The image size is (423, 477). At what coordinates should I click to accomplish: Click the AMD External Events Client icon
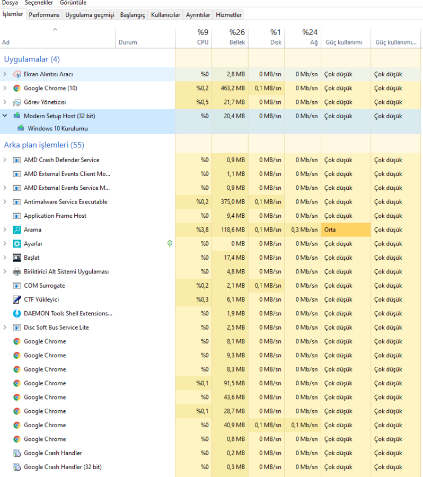17,174
